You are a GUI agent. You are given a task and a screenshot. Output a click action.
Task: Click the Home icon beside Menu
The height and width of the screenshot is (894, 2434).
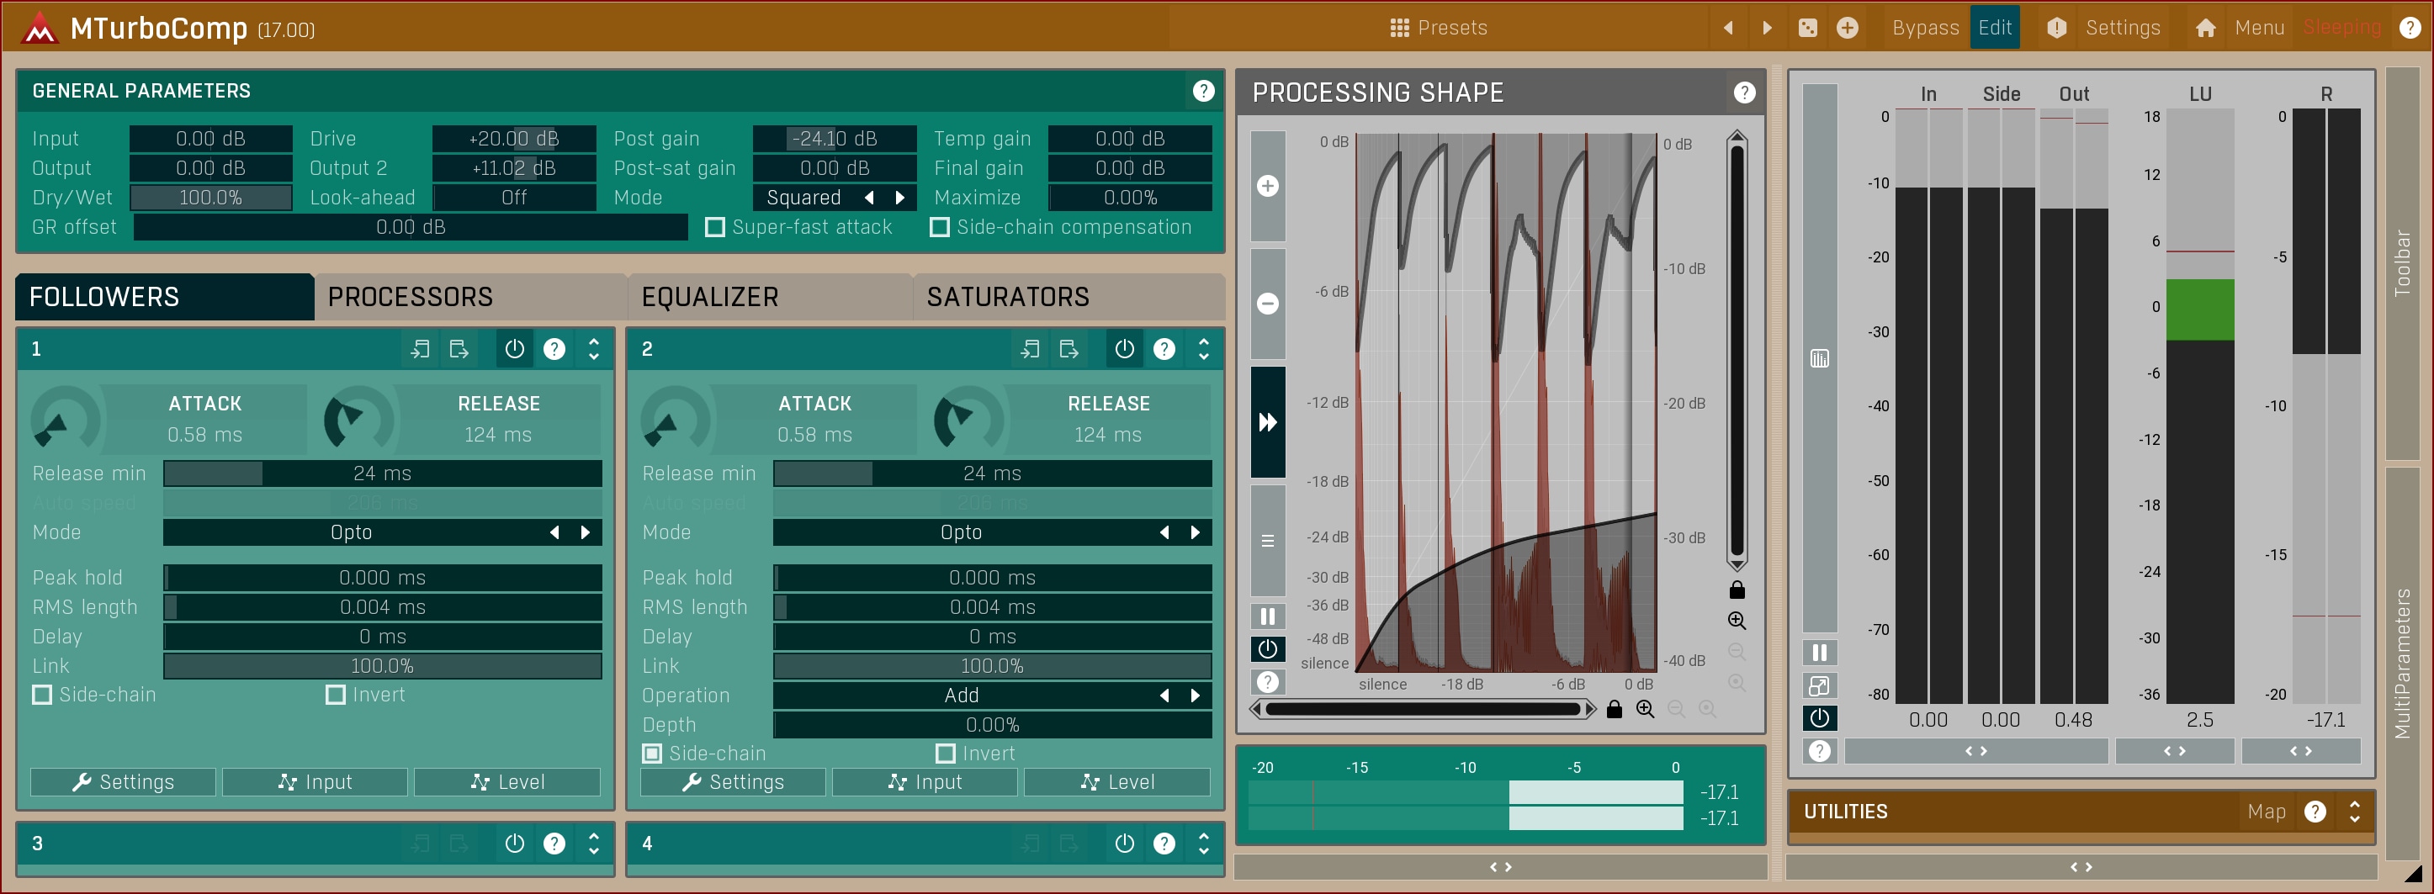click(x=2205, y=28)
